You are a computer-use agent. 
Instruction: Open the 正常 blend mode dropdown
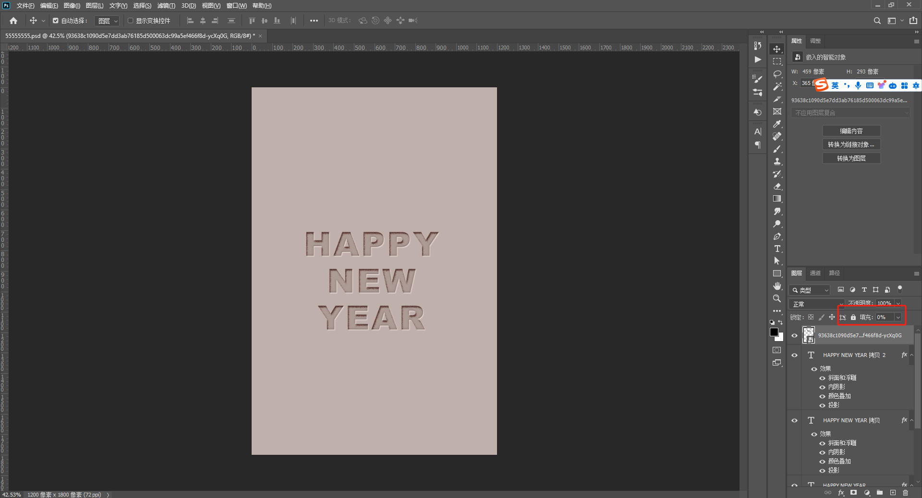click(x=816, y=304)
